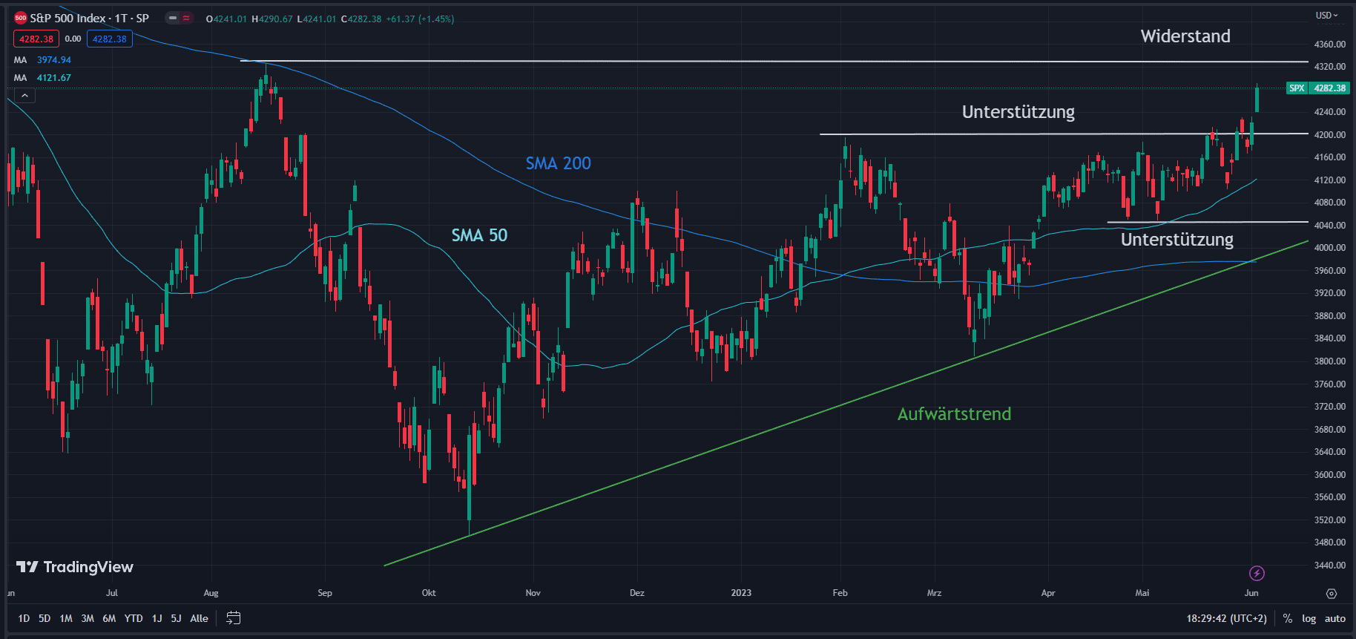1356x639 pixels.
Task: Toggle the auto scale mode
Action: tap(1335, 618)
